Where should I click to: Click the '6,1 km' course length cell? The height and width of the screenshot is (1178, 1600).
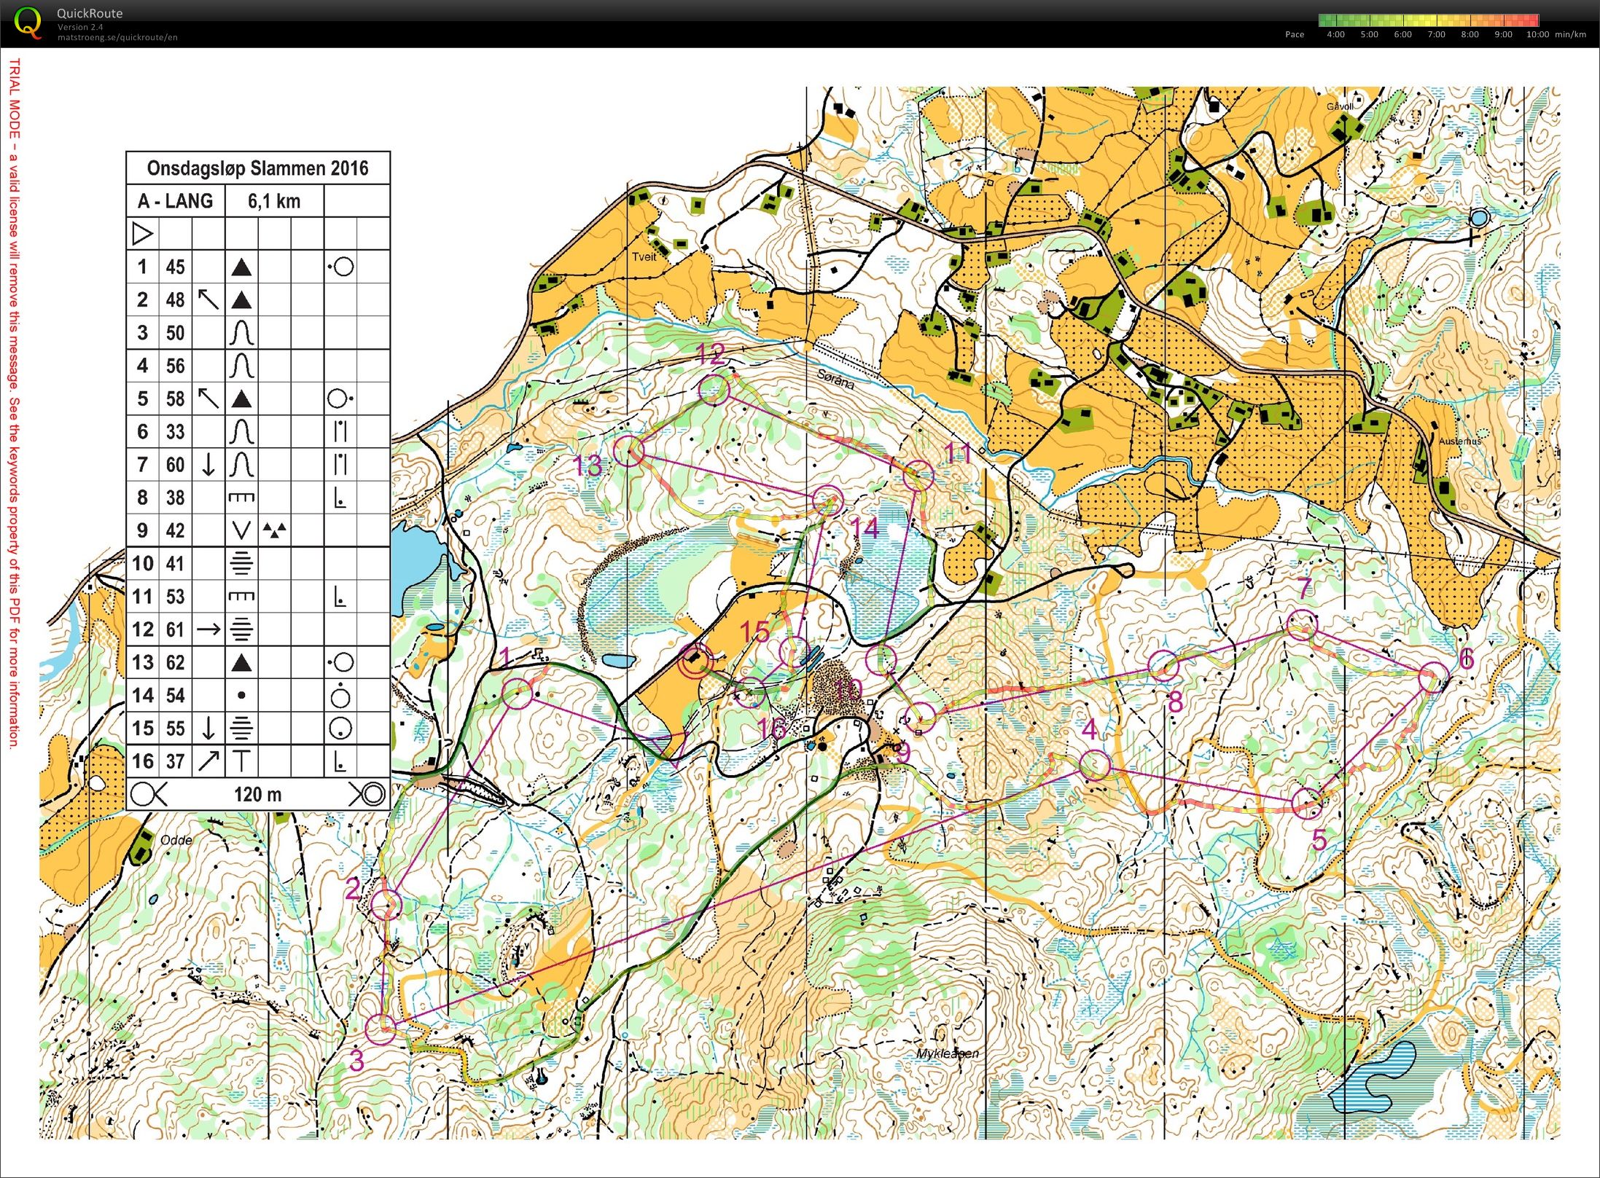pos(274,201)
